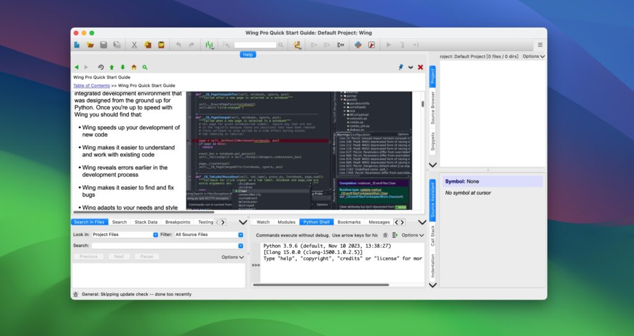Click the green evaluate icon in Python Shell
Screen dimensions: 634x336
pyautogui.click(x=394, y=235)
